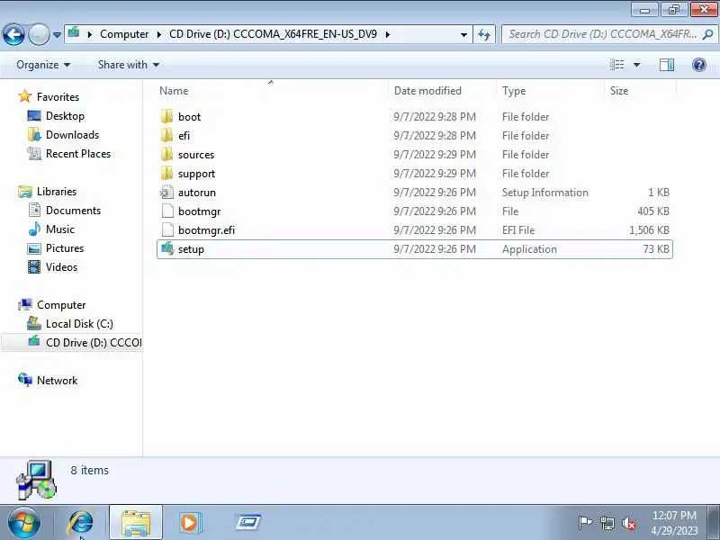Open the Music library
This screenshot has height=540, width=720.
[60, 229]
